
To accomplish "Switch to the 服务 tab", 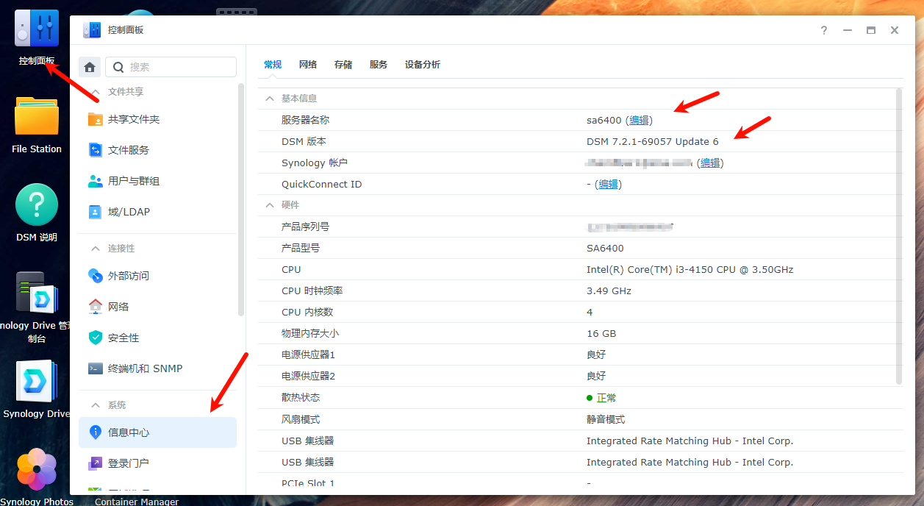I will coord(379,65).
